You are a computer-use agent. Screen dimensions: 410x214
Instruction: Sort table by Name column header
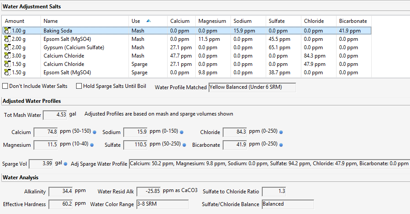pos(85,21)
